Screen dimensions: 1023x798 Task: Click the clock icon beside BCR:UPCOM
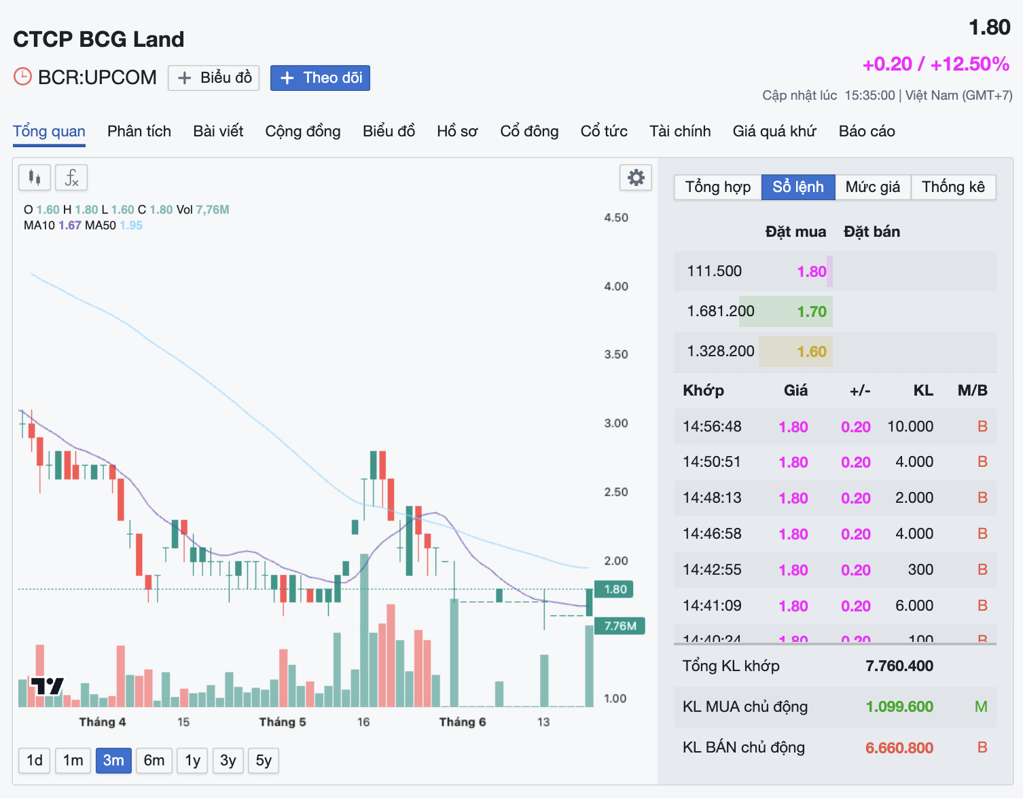pos(22,77)
